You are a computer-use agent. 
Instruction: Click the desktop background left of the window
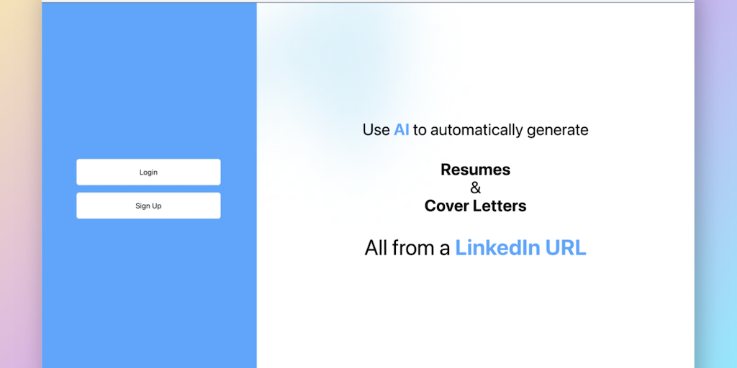pos(20,184)
